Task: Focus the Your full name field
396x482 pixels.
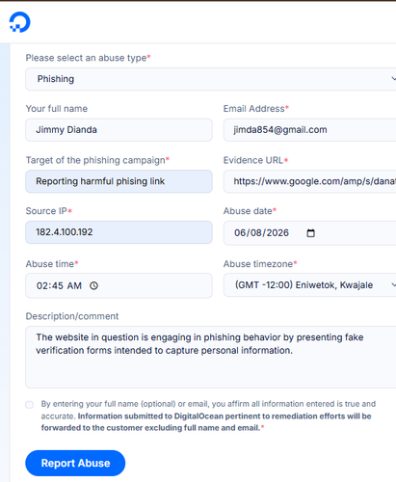Action: (x=119, y=130)
